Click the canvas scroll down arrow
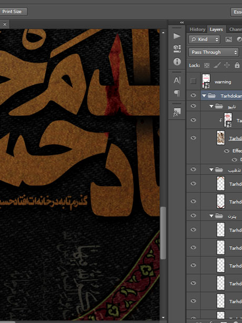Screen dimensions: 242x323 click(x=163, y=318)
